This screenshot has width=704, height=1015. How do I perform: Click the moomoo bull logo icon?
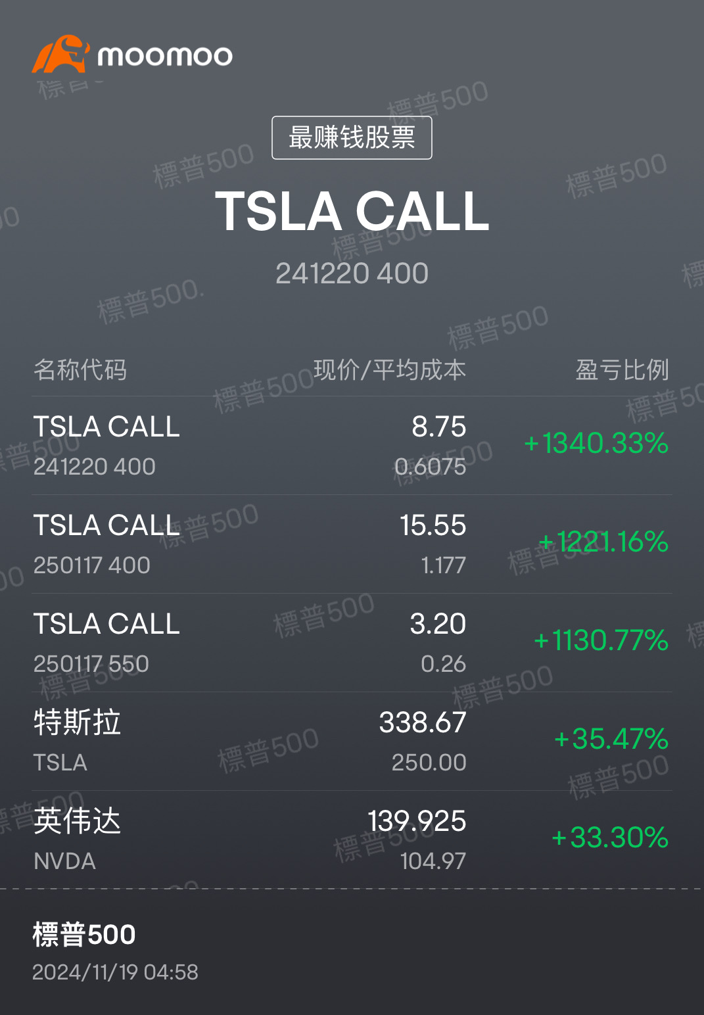(60, 54)
